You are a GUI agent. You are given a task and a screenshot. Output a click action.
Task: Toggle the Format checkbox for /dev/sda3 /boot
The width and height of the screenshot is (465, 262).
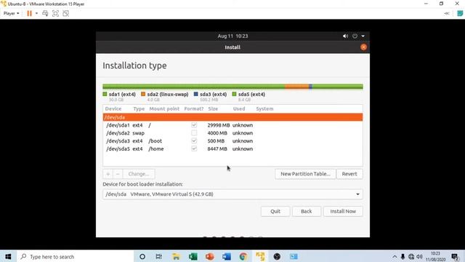[194, 140]
